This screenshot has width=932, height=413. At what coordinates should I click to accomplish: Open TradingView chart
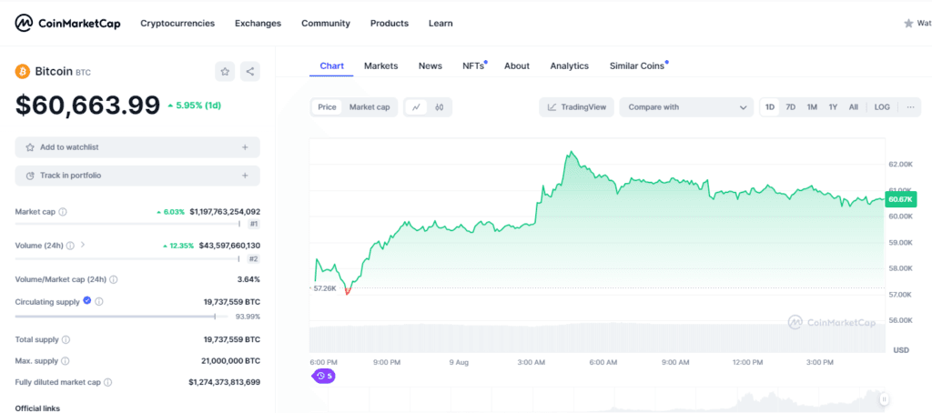[576, 107]
